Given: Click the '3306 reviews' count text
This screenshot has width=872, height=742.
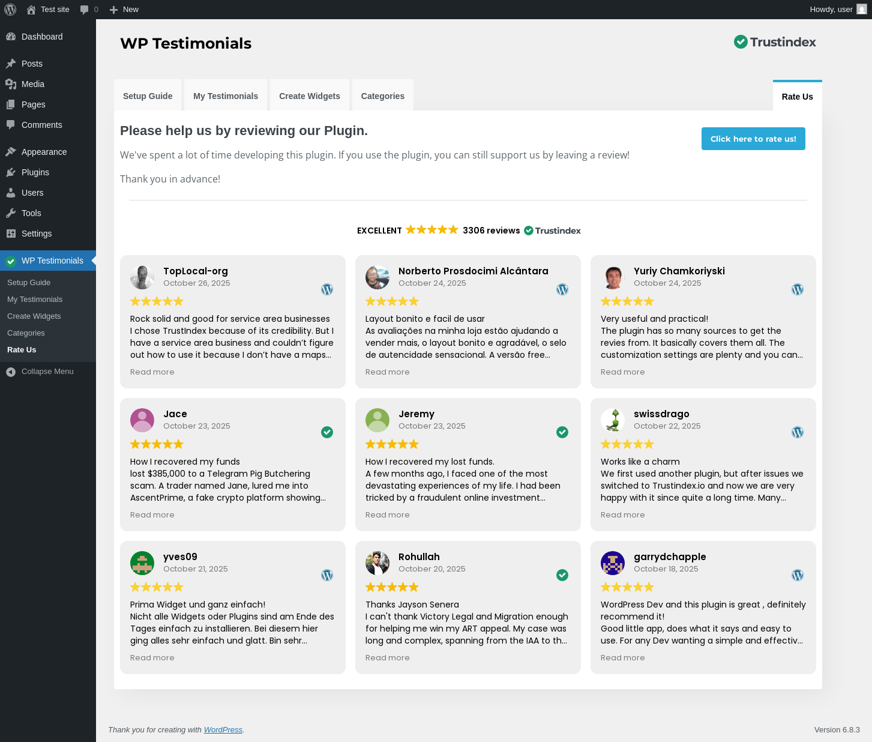Looking at the screenshot, I should click(x=492, y=231).
